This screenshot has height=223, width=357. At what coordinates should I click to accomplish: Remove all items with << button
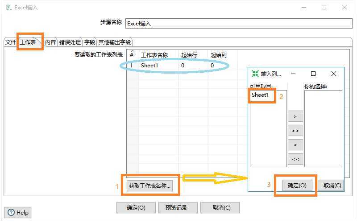[x=295, y=159]
